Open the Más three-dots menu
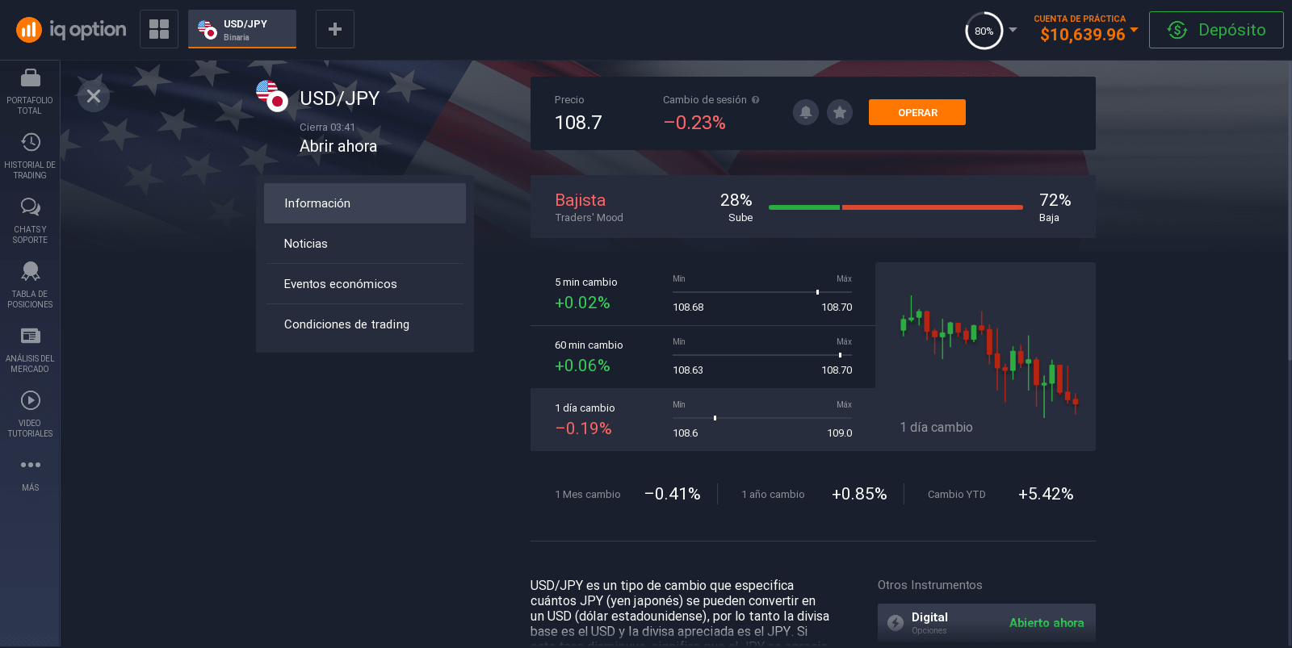 coord(30,475)
